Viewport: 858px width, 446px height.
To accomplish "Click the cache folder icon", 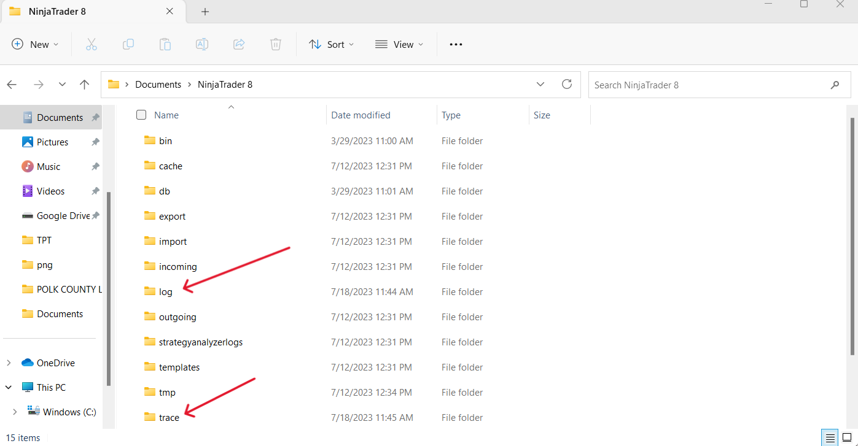I will tap(150, 166).
